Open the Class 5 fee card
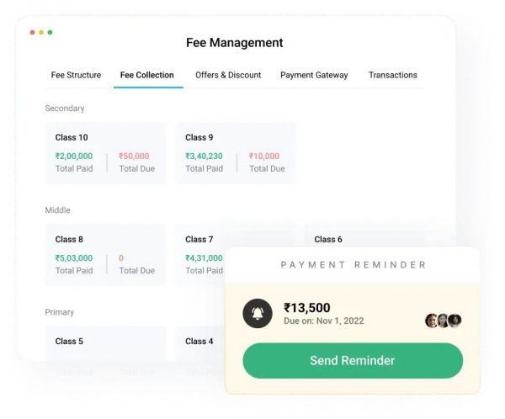505x419 pixels. pos(105,342)
